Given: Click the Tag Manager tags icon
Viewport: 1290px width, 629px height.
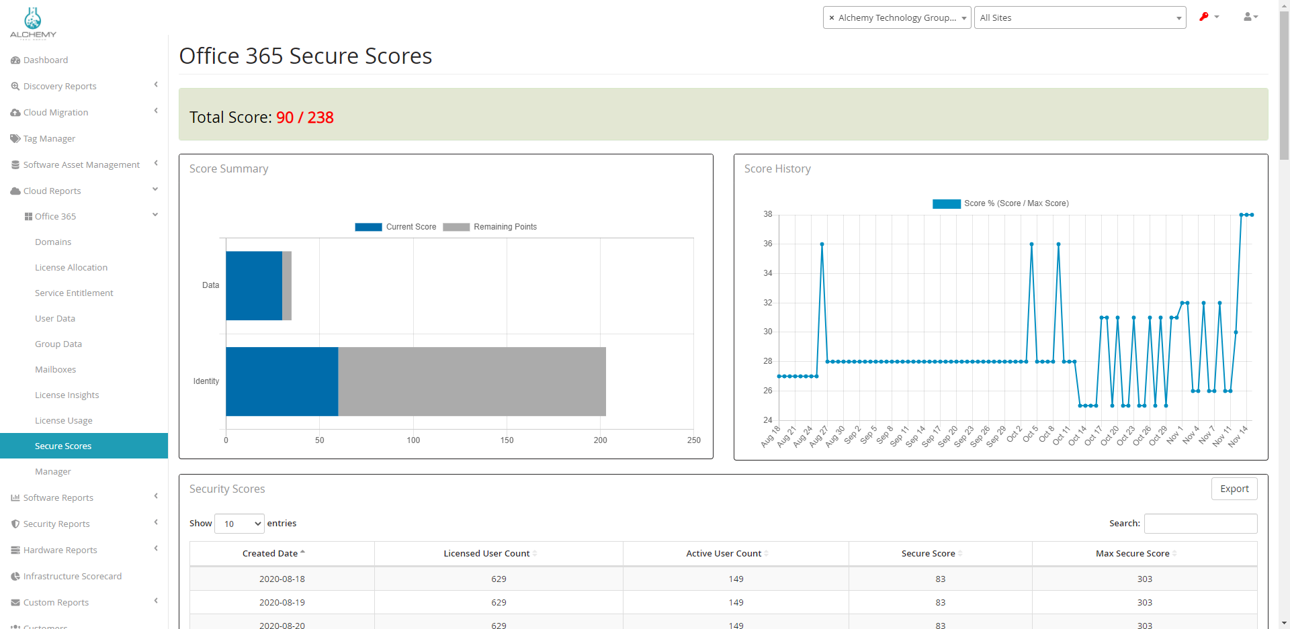Looking at the screenshot, I should click(15, 139).
